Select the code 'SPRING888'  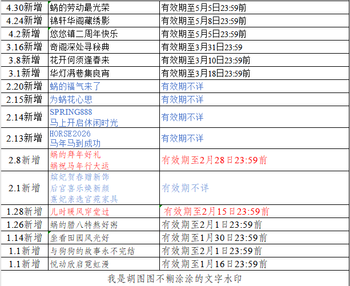71,112
